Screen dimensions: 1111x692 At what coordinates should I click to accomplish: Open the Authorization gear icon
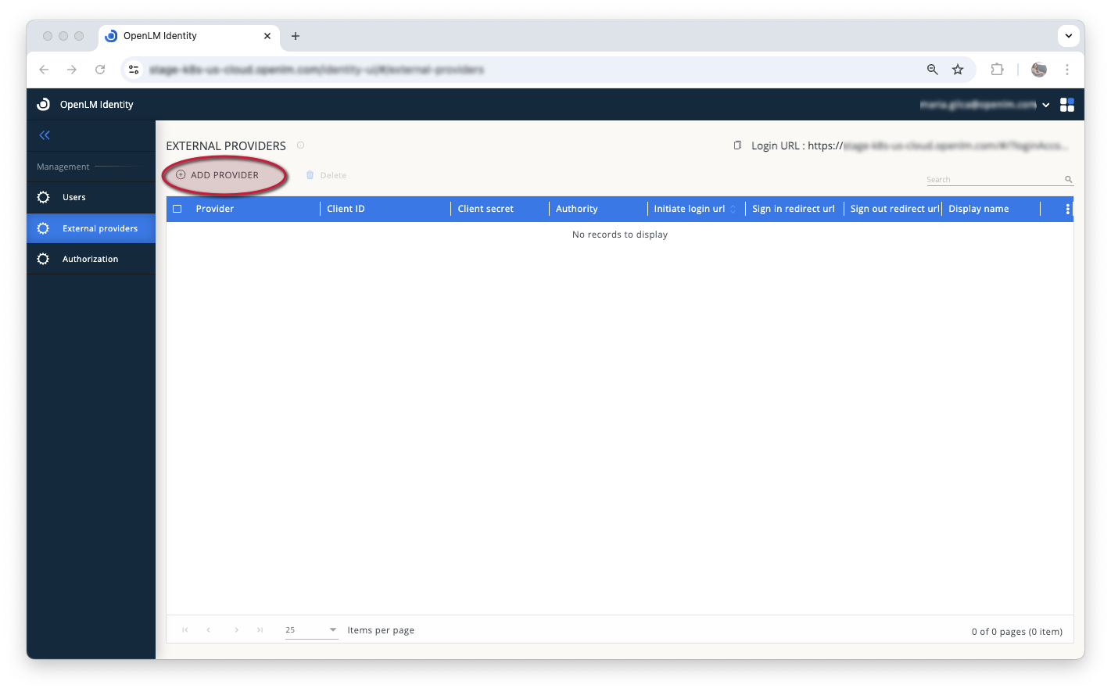(43, 258)
